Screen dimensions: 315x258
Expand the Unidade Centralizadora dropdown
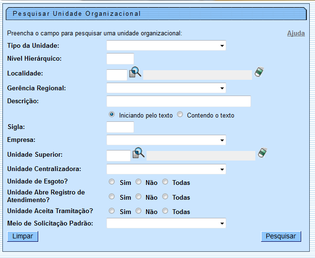point(166,169)
